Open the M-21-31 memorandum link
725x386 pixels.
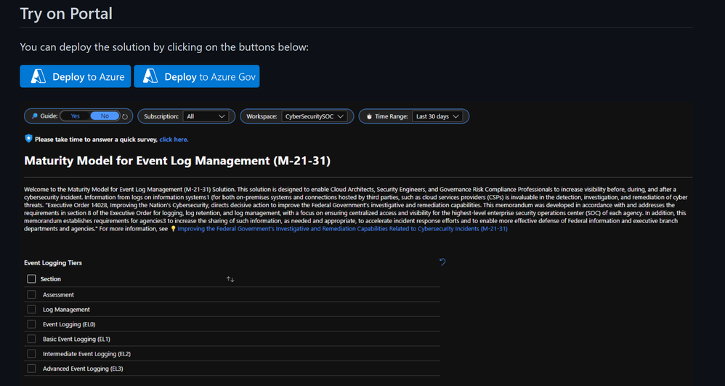tap(342, 229)
